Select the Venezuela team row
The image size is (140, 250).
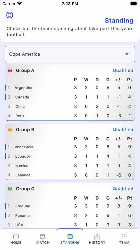pos(70,147)
